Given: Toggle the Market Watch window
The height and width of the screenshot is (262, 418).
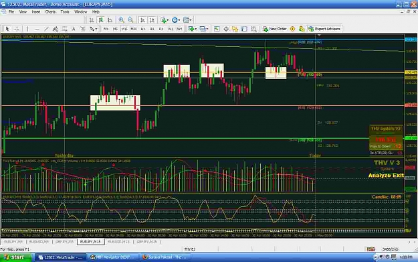Looking at the screenshot, I should [217, 29].
